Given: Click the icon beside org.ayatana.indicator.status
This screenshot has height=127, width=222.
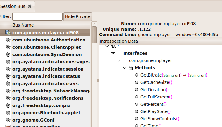Looking at the screenshot, I should tap(8, 76).
